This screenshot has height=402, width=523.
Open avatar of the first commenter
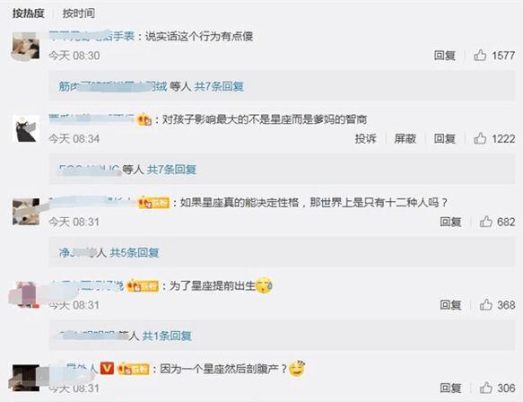(x=26, y=46)
